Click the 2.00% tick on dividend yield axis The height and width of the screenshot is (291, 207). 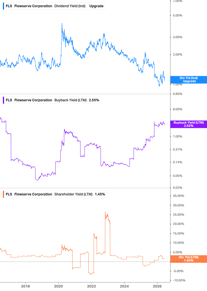tap(178, 54)
